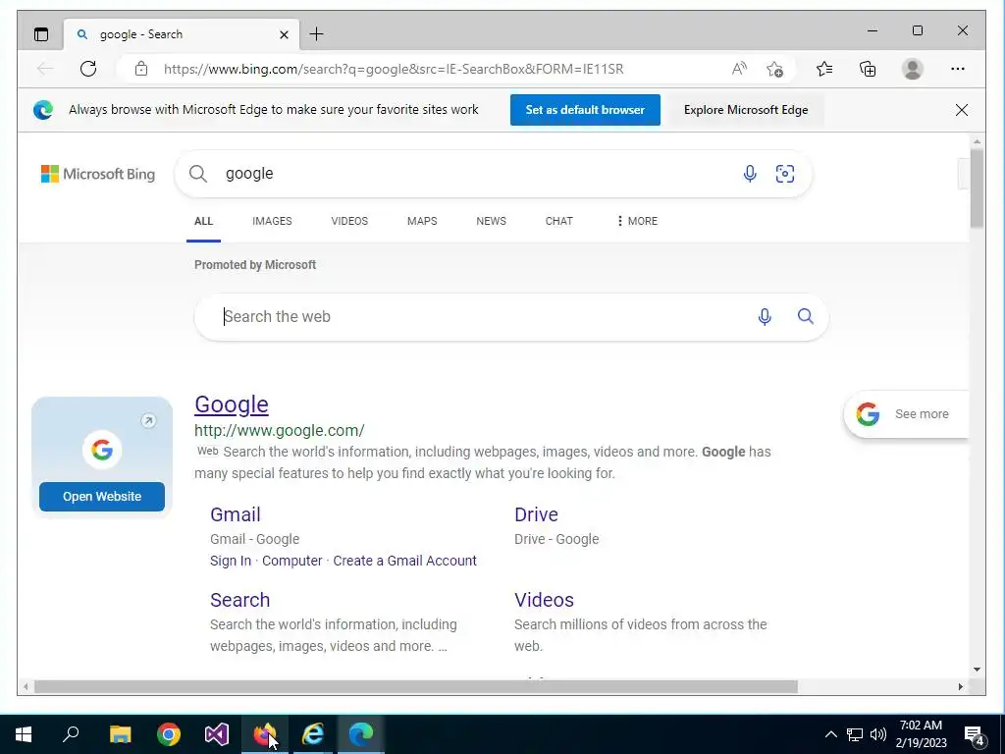View site information lock icon
Image resolution: width=1005 pixels, height=754 pixels.
point(141,69)
